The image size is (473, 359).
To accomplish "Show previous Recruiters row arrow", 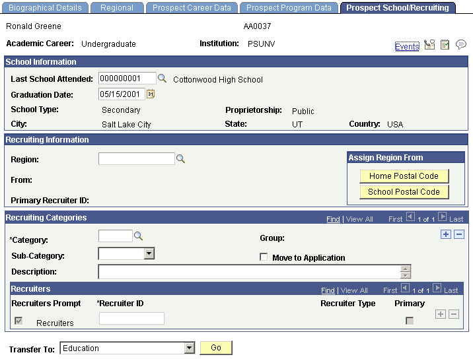I will (405, 288).
